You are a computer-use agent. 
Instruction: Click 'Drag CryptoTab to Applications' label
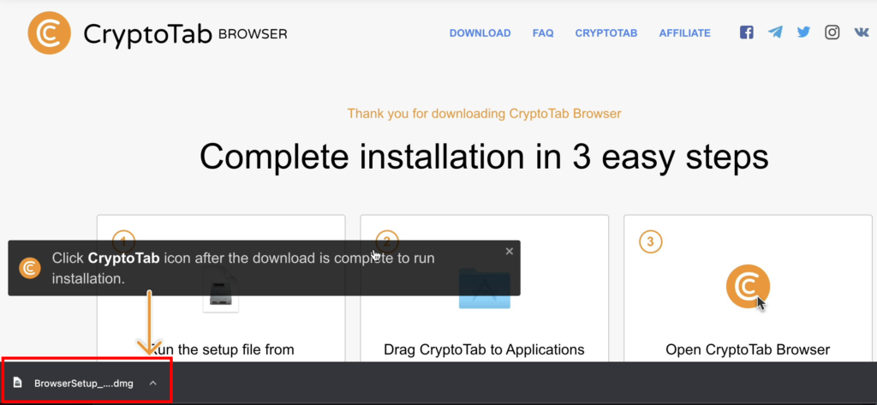coord(485,349)
